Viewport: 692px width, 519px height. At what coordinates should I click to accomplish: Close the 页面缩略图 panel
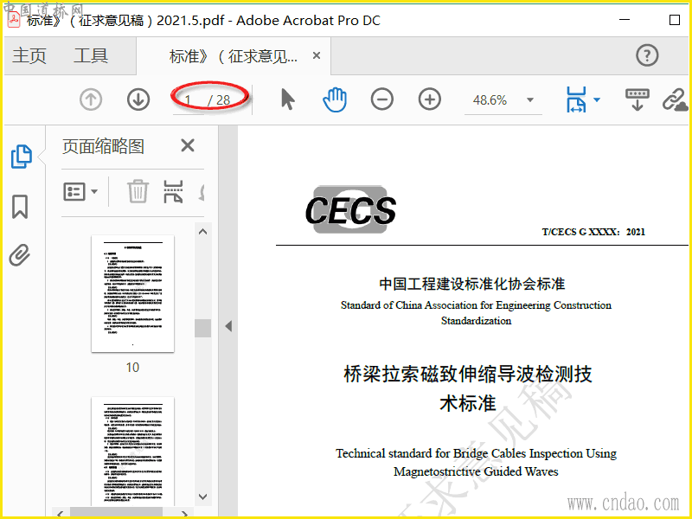(188, 145)
